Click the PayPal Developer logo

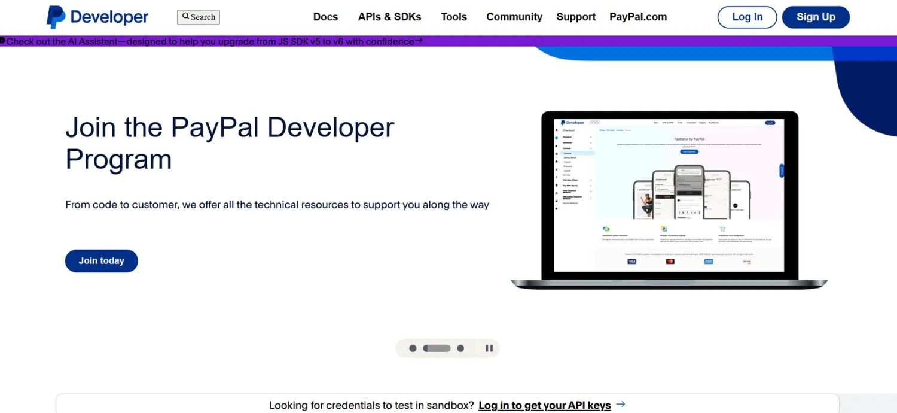[x=97, y=17]
